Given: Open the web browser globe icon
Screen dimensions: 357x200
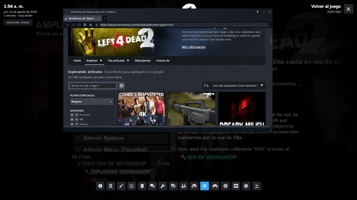Looking at the screenshot, I should 225,186.
